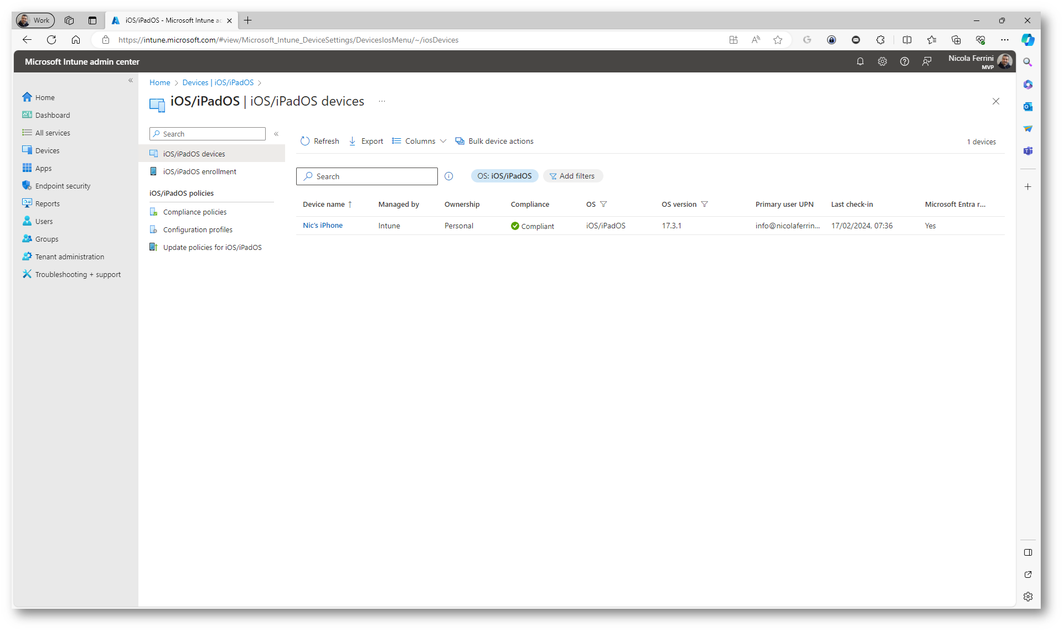Image resolution: width=1064 pixels, height=632 pixels.
Task: Open the more options ellipsis beside title
Action: tap(382, 101)
